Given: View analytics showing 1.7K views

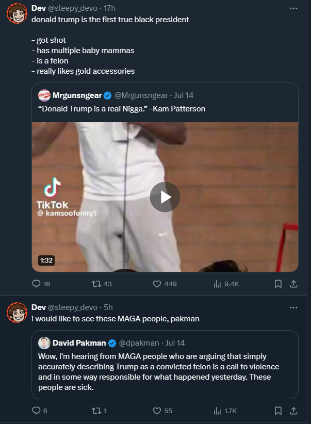Looking at the screenshot, I should pyautogui.click(x=225, y=411).
